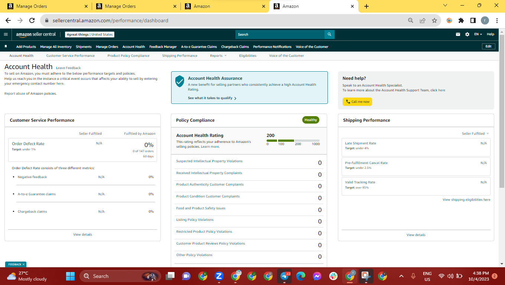Open View details under Customer Service Performance
Image resolution: width=505 pixels, height=285 pixels.
[x=83, y=235]
